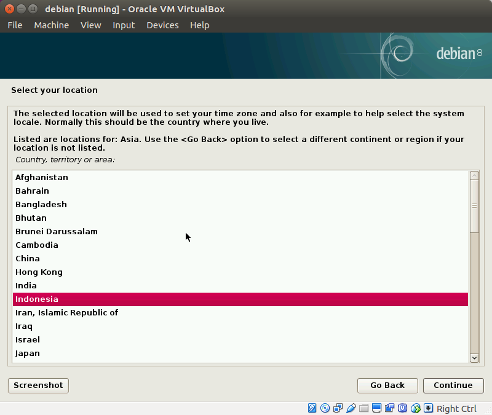This screenshot has width=492, height=415.
Task: Select Bangladesh from the list
Action: coord(240,204)
